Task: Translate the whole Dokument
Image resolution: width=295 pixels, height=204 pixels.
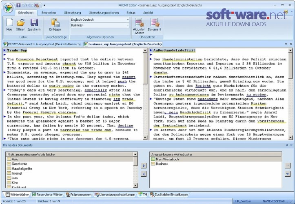Action: coord(155,24)
